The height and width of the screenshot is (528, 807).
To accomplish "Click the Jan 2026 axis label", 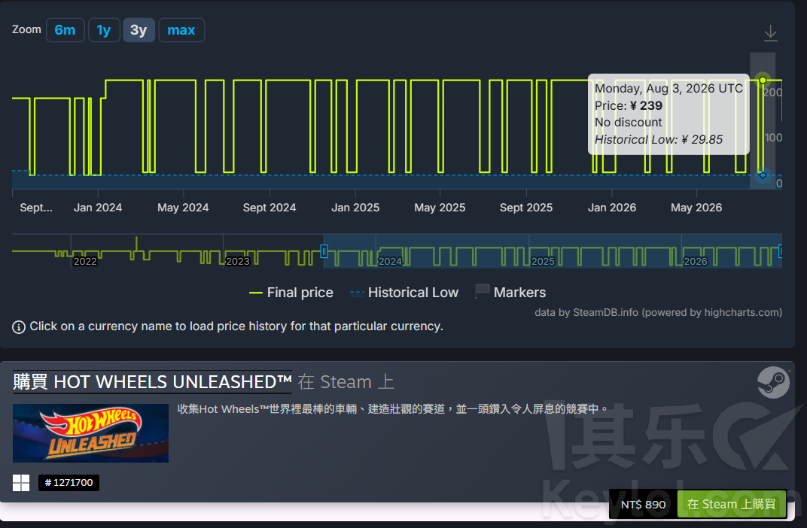I will pos(612,208).
